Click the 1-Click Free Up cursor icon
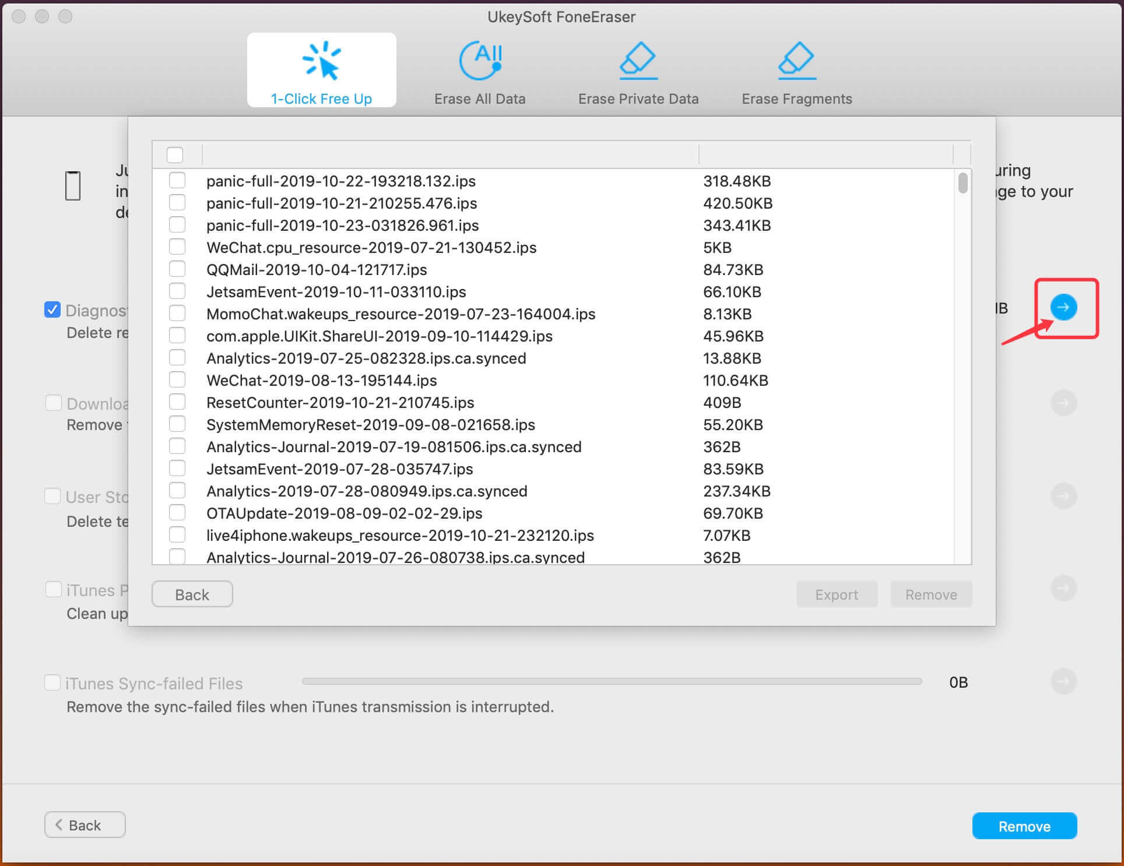 (321, 61)
